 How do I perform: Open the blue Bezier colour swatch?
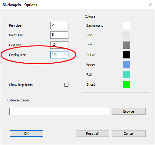coord(127,65)
